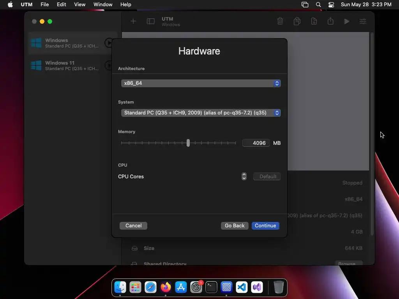Image resolution: width=399 pixels, height=299 pixels.
Task: Start the Windows 11 VM play button
Action: click(x=108, y=65)
